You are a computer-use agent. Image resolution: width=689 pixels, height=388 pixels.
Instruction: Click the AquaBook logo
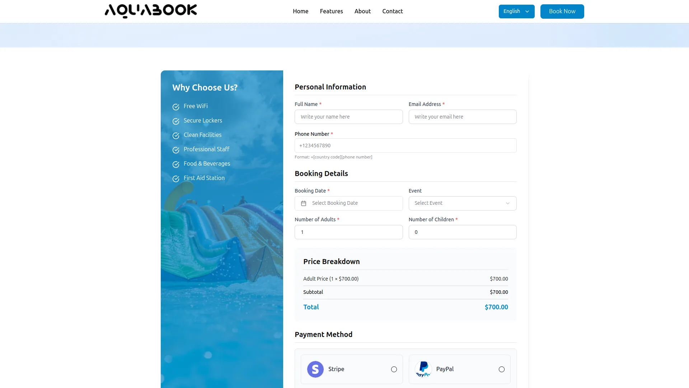151,11
